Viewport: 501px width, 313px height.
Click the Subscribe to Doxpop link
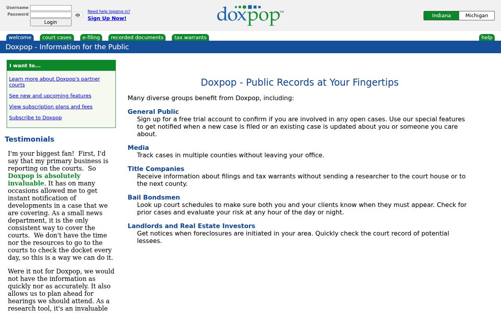click(x=35, y=117)
